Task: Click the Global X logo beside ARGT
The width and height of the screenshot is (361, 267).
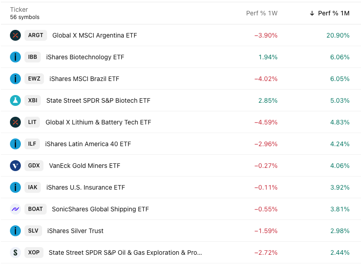Action: click(x=15, y=35)
